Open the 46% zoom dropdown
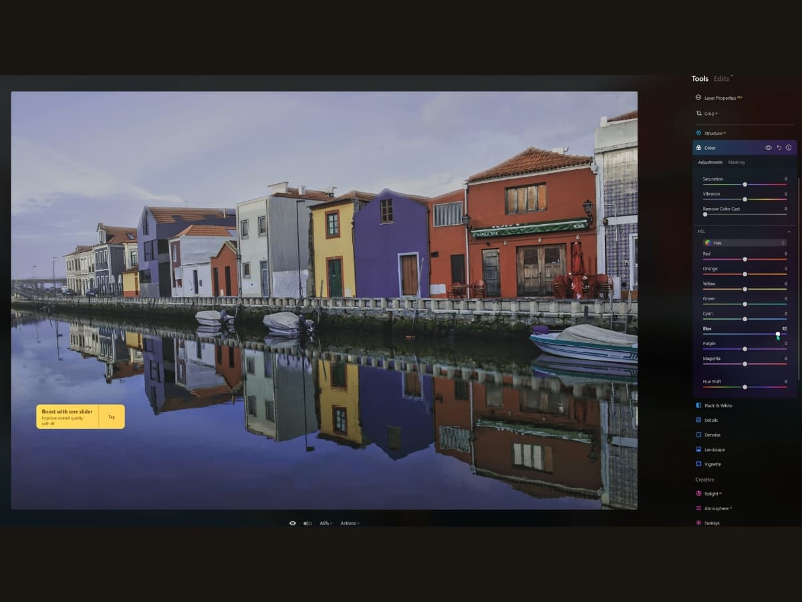 tap(325, 523)
